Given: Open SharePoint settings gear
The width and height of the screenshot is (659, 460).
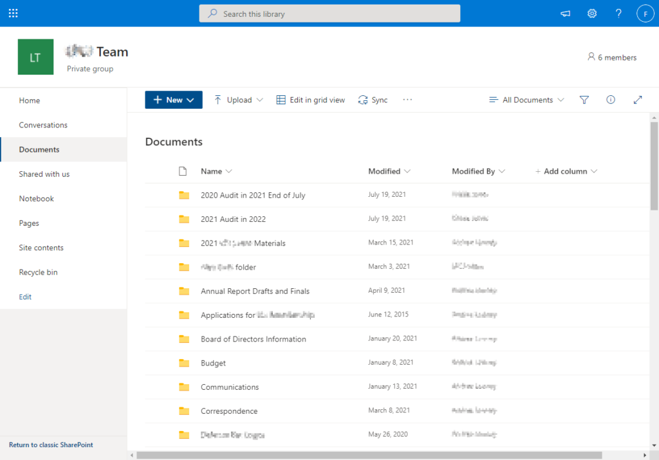Looking at the screenshot, I should pos(591,13).
